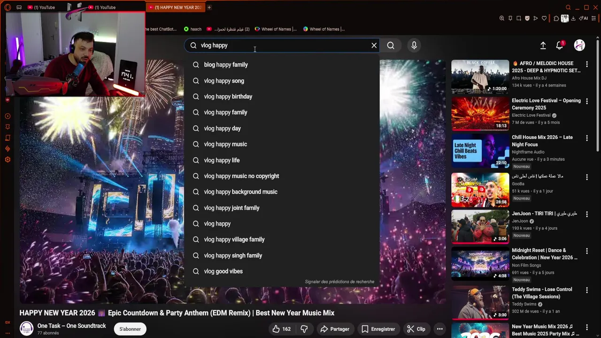This screenshot has height=338, width=601.
Task: Pick suggestion "vlog happy village family"
Action: coord(282,239)
